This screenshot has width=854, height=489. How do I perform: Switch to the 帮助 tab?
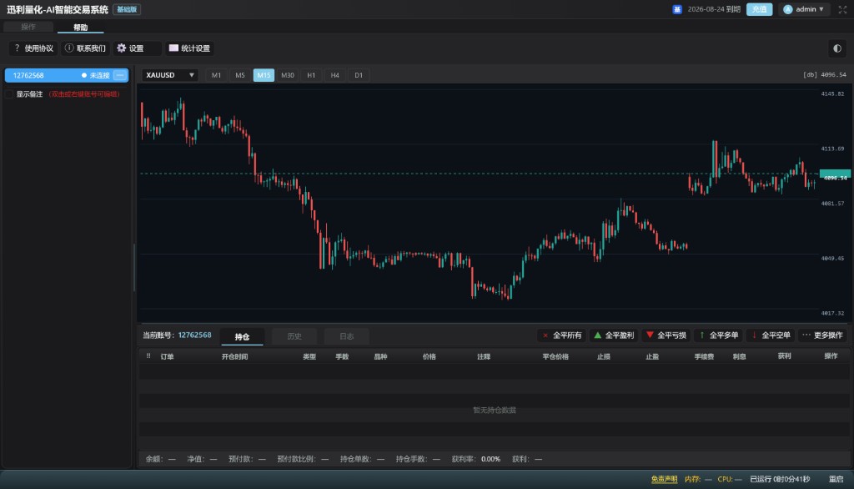tap(81, 28)
